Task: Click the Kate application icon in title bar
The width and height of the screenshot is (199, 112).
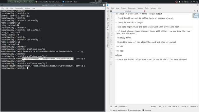Action: pyautogui.click(x=108, y=5)
